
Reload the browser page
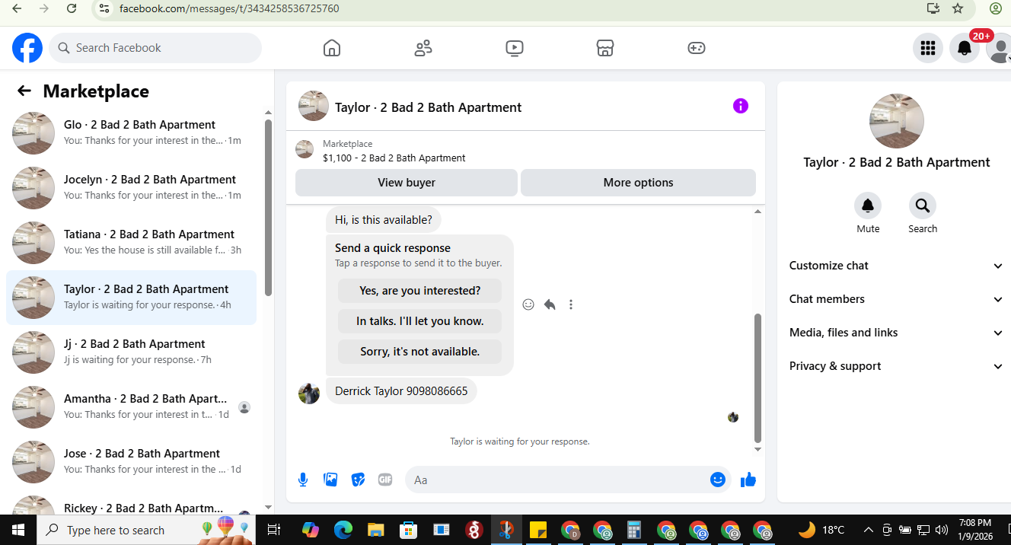(72, 9)
